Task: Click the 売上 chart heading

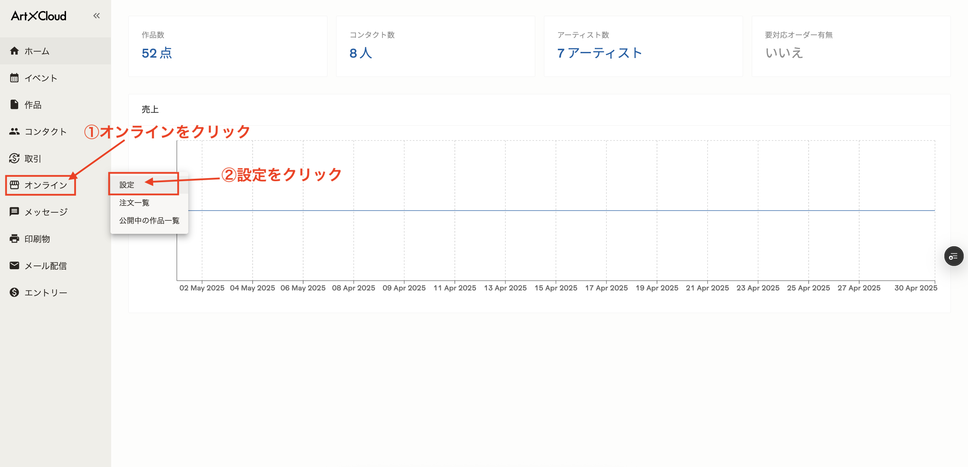Action: [150, 110]
